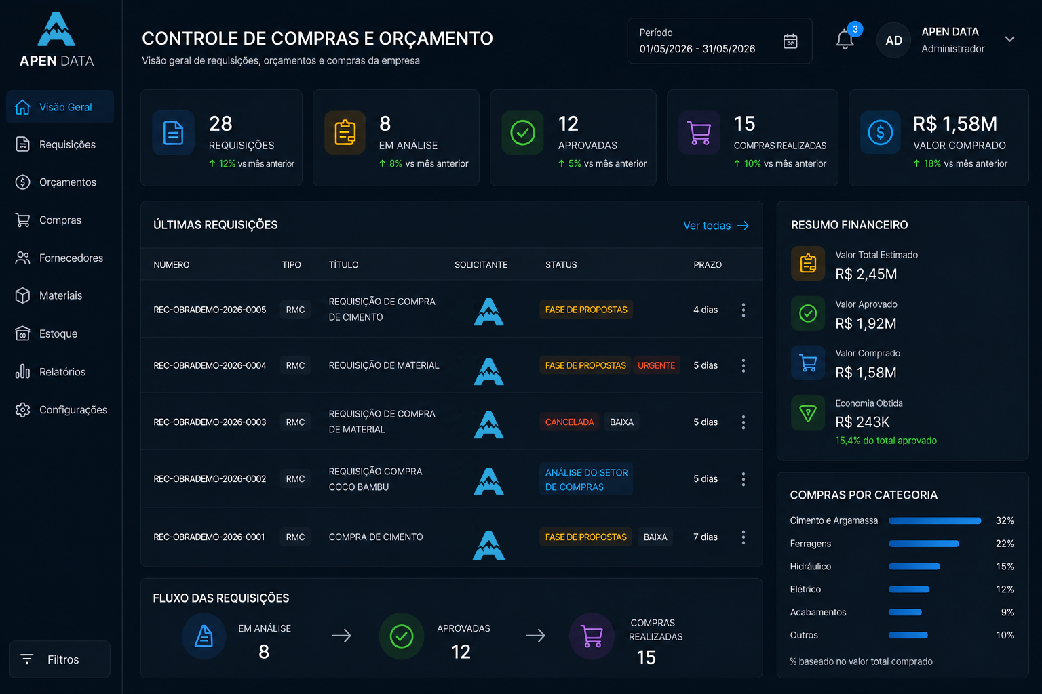This screenshot has width=1042, height=694.
Task: Click the Aprovadas flow check icon
Action: [402, 636]
